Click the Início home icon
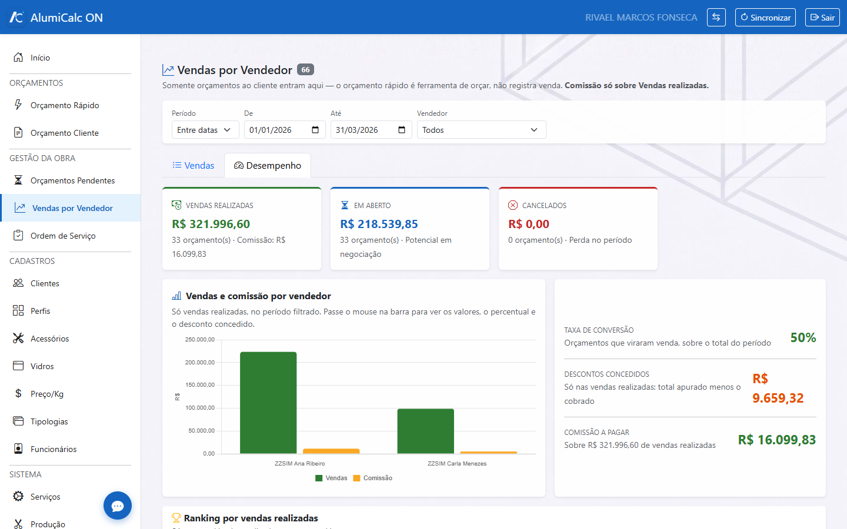 18,57
